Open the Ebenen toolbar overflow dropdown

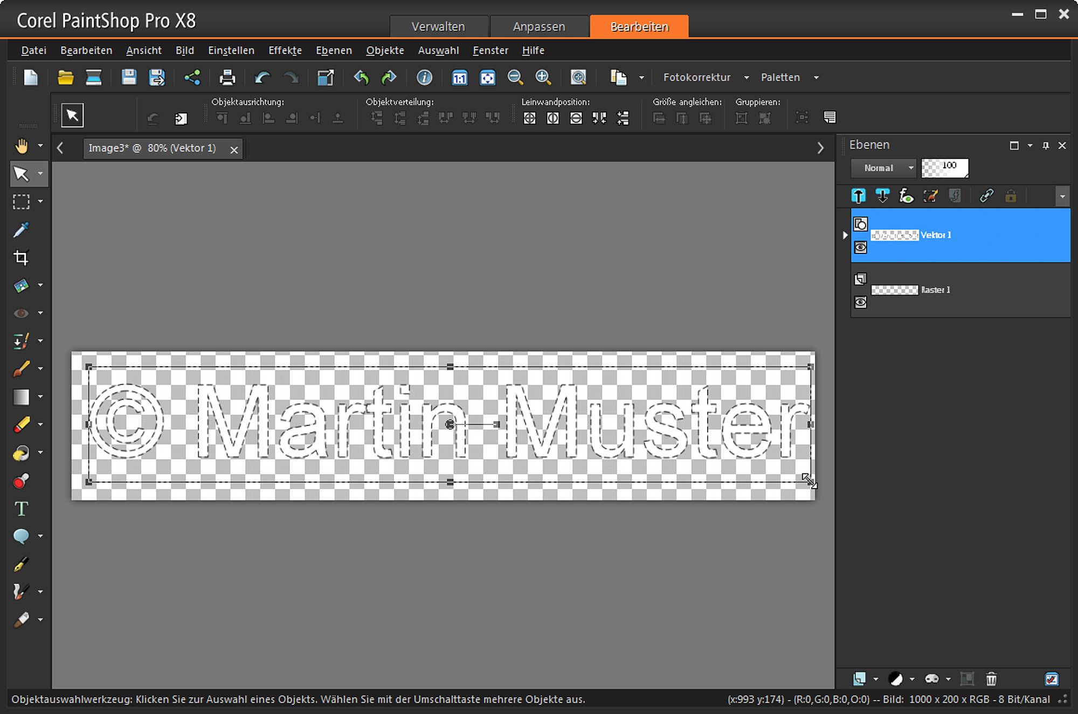point(1062,196)
